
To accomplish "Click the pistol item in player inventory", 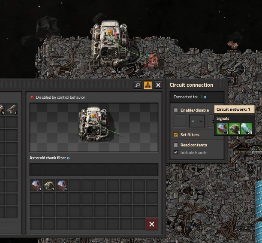I will pyautogui.click(x=12, y=109).
